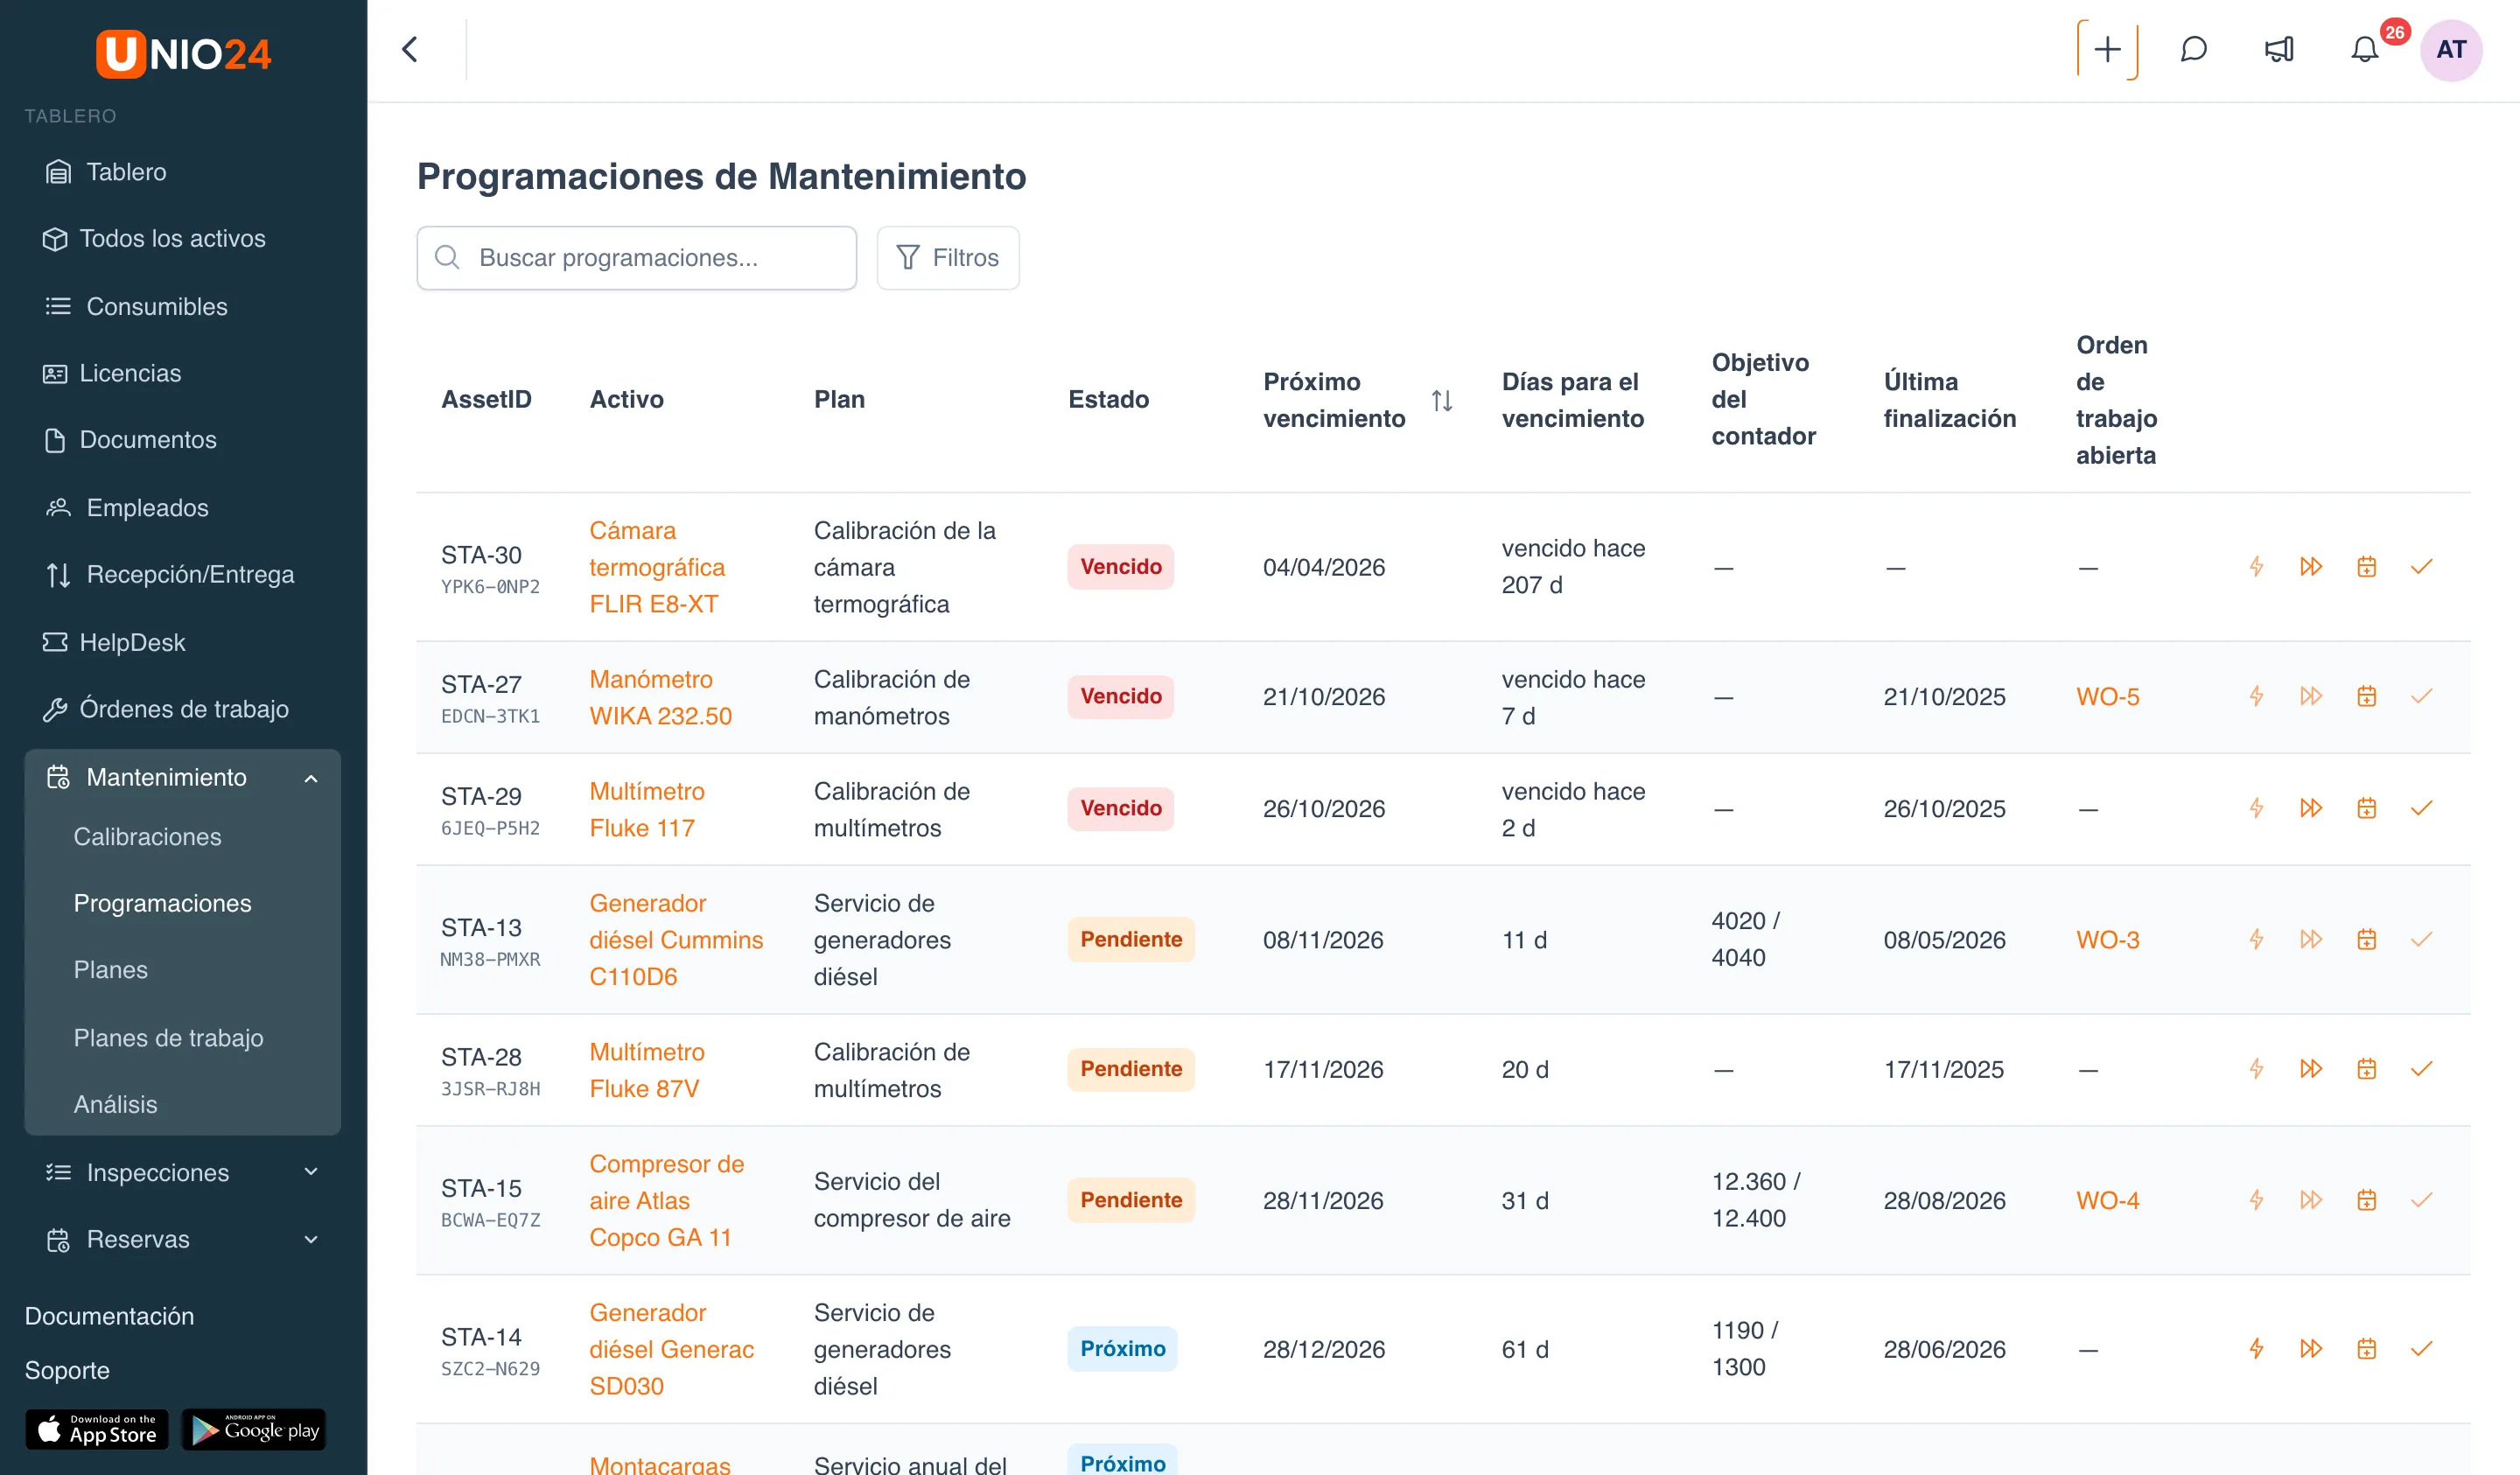The image size is (2520, 1475).
Task: Click the Vencido badge in STA-27 row
Action: pyautogui.click(x=1120, y=696)
